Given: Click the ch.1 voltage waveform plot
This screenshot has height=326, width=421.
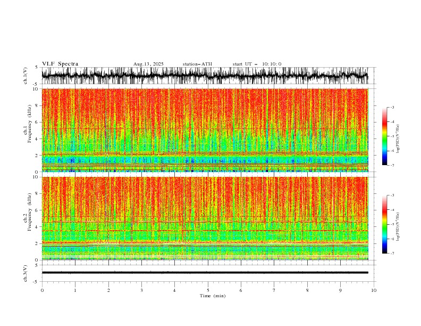Looking at the screenshot, I should (205, 76).
